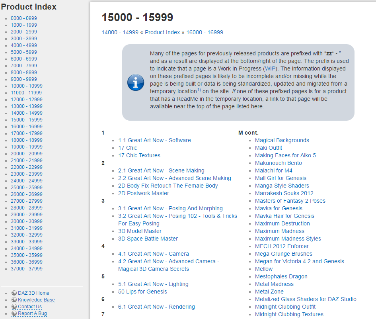Open Metalized Glass Shaders for DAZ Studio
The height and width of the screenshot is (319, 376).
(x=306, y=299)
